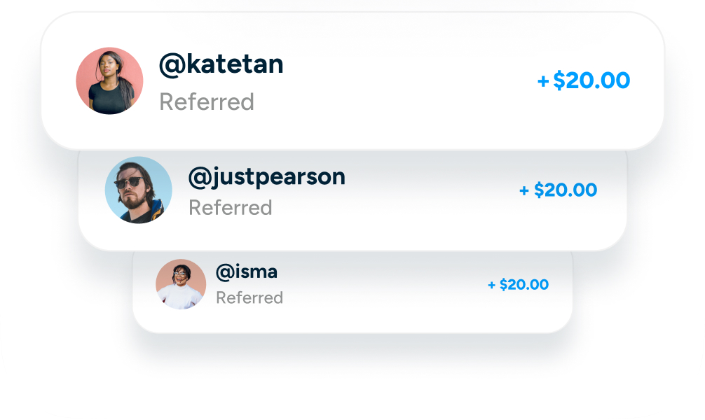This screenshot has width=705, height=420.
Task: Select @justpearson's circular profile image
Action: [139, 190]
